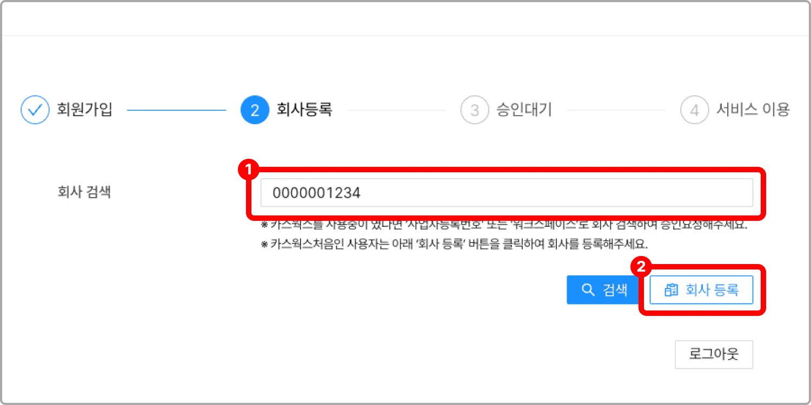Click the magnifier icon in 검색 button

[x=588, y=290]
